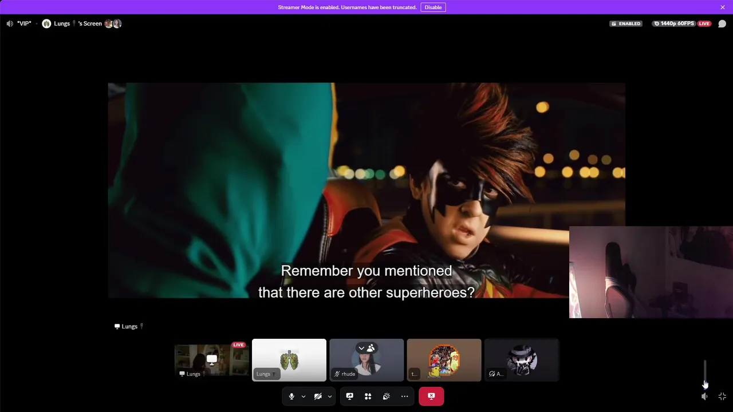Select the tile with basketball avatar
The height and width of the screenshot is (412, 733).
pos(444,360)
